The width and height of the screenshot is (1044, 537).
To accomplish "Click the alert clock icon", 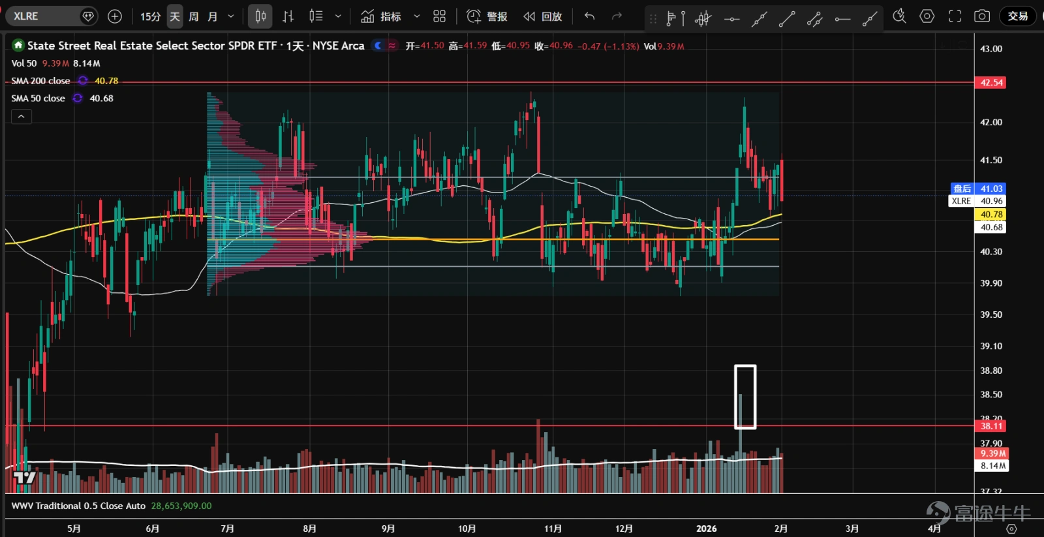I will pyautogui.click(x=474, y=16).
